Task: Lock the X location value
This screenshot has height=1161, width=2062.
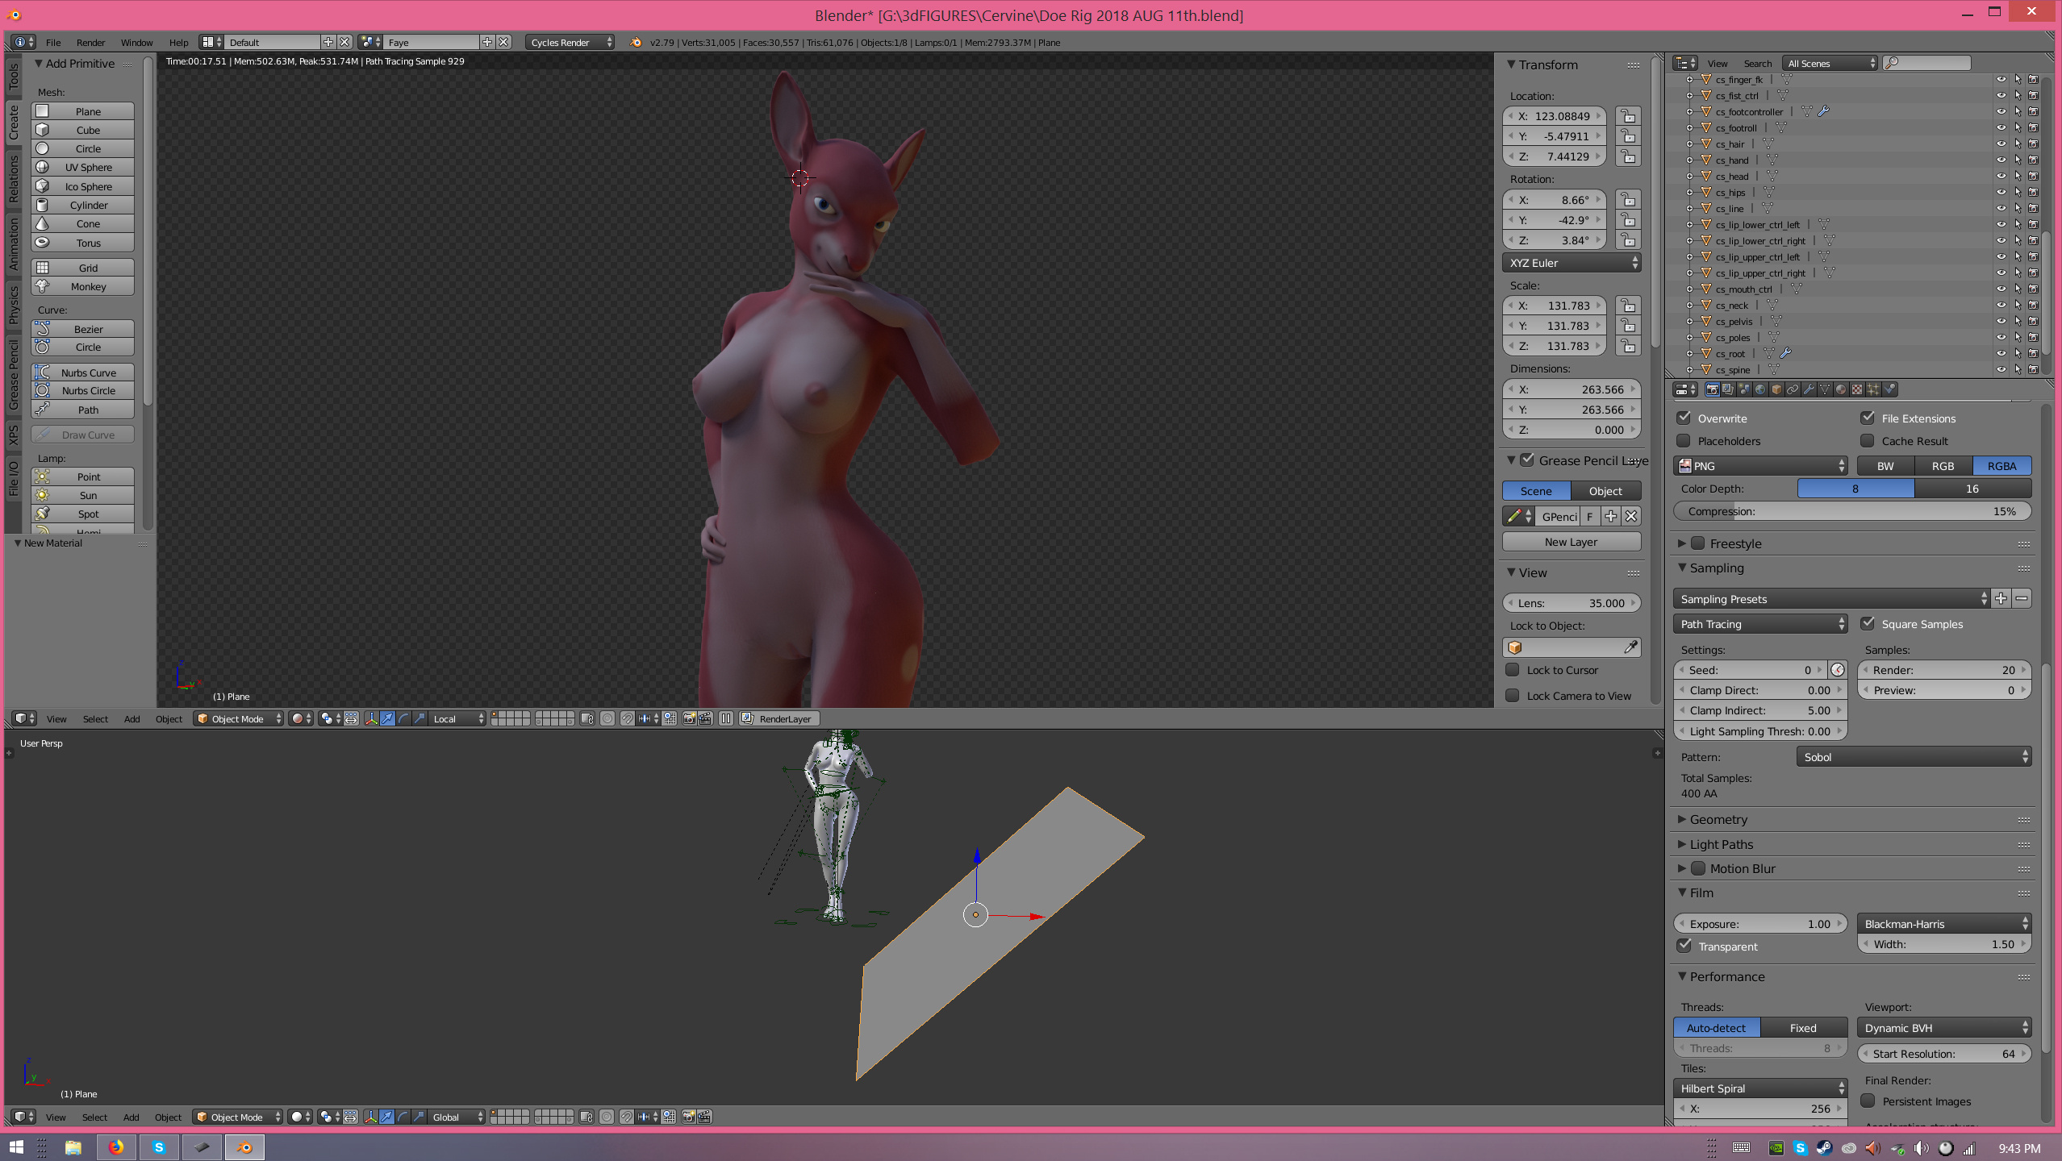Action: [1628, 116]
